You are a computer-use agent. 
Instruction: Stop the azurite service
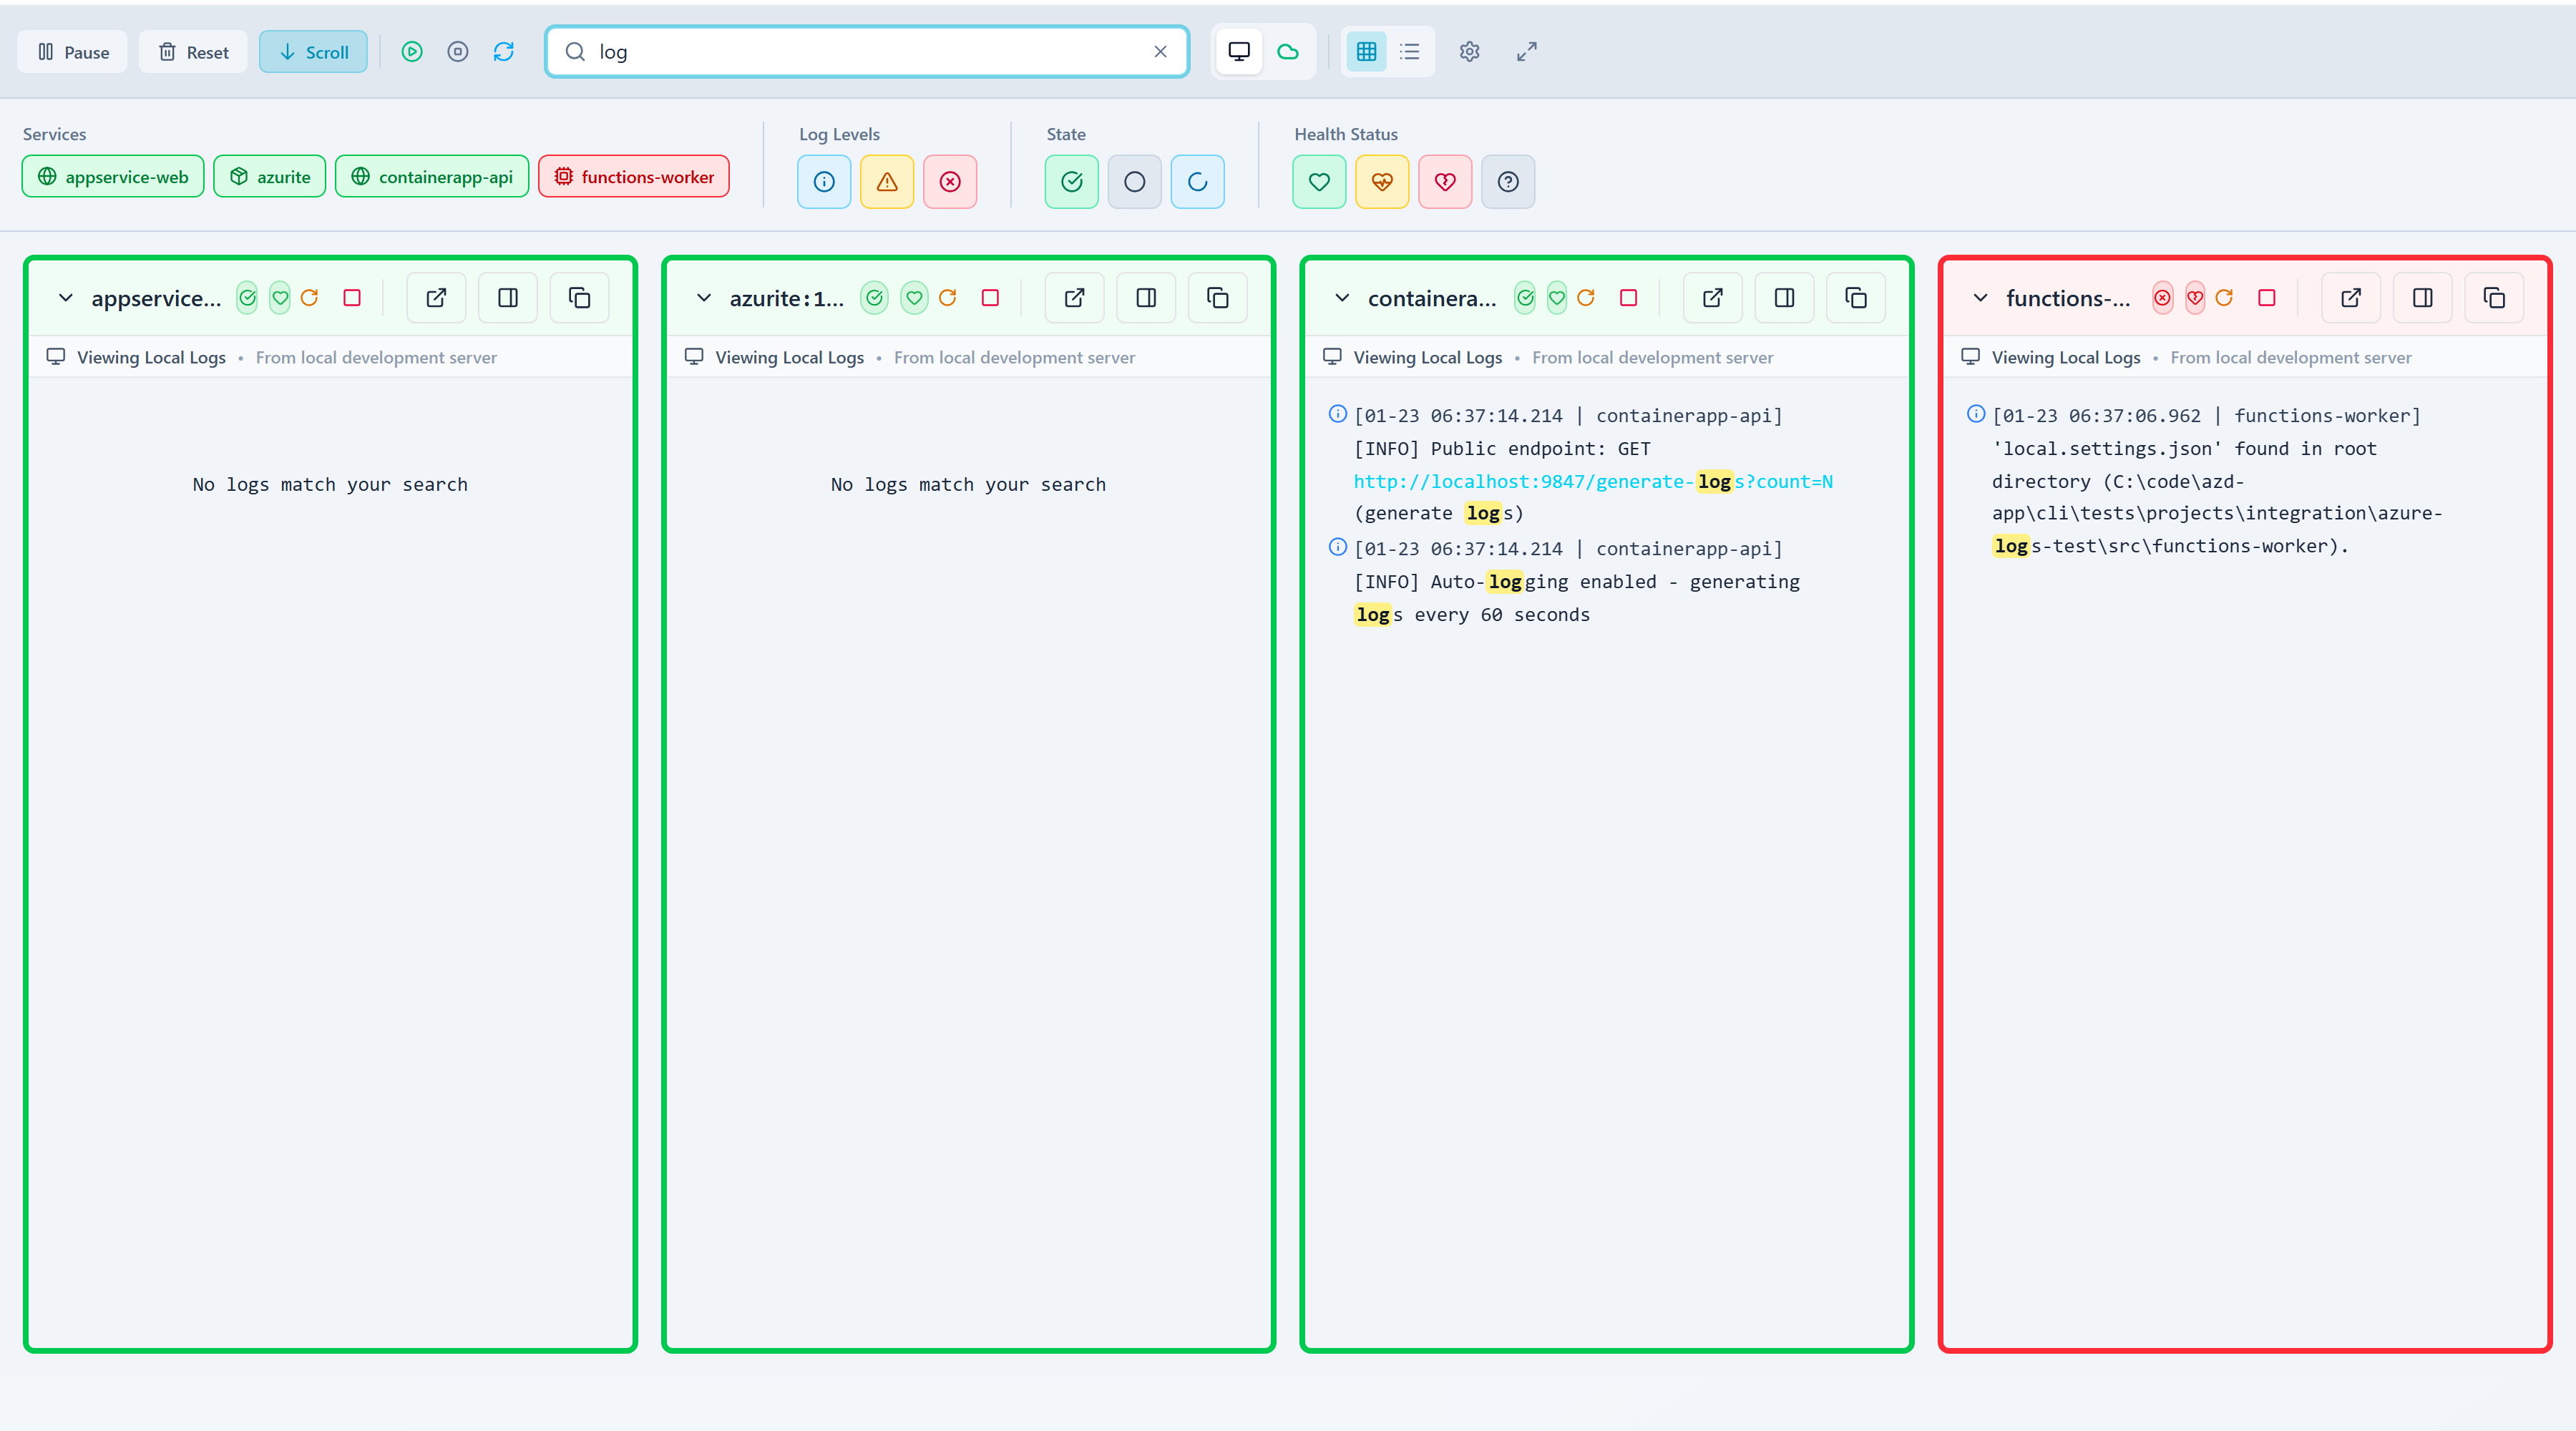(x=989, y=297)
